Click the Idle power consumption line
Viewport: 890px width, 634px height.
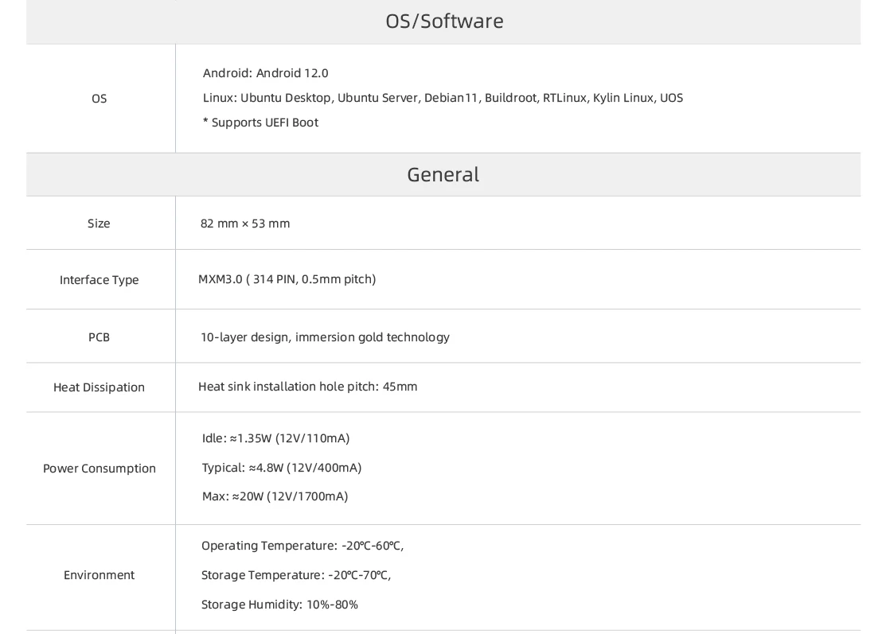pos(275,438)
